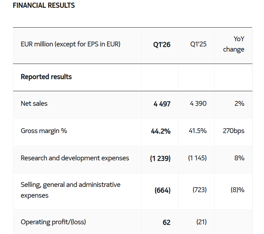Select the operating profit value 62
This screenshot has height=234, width=264.
[x=166, y=222]
